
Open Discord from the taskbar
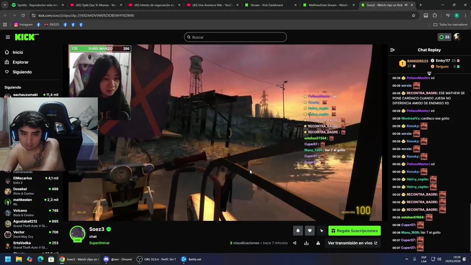click(x=118, y=259)
